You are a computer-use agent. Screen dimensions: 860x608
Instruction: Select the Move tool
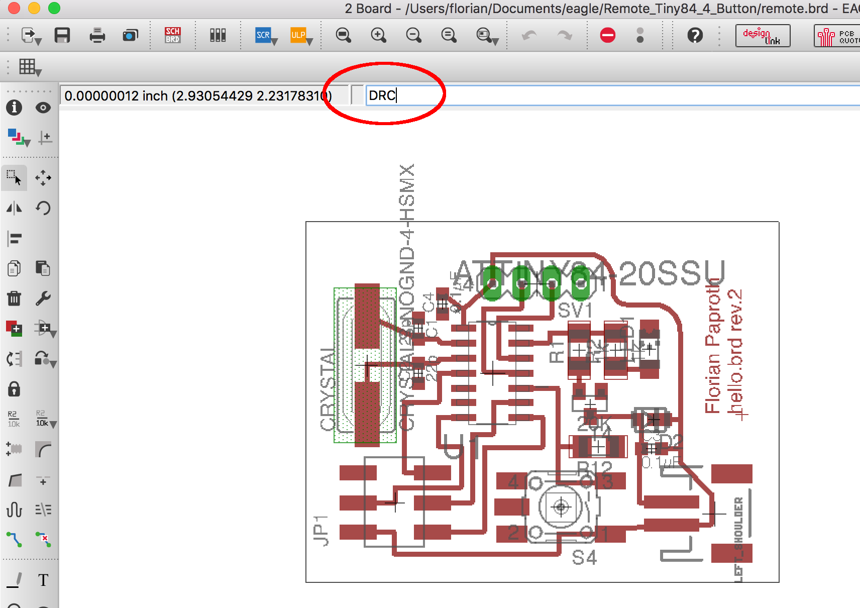pos(43,177)
